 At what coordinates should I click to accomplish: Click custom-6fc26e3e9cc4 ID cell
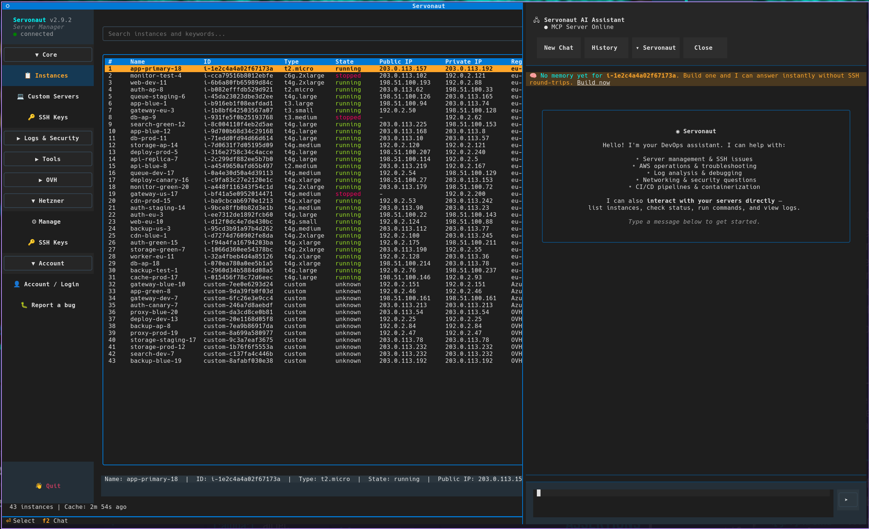coord(238,298)
